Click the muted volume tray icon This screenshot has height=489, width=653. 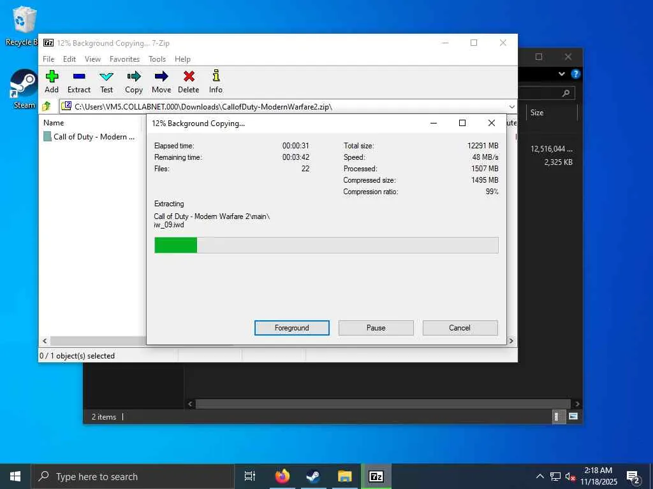(570, 476)
